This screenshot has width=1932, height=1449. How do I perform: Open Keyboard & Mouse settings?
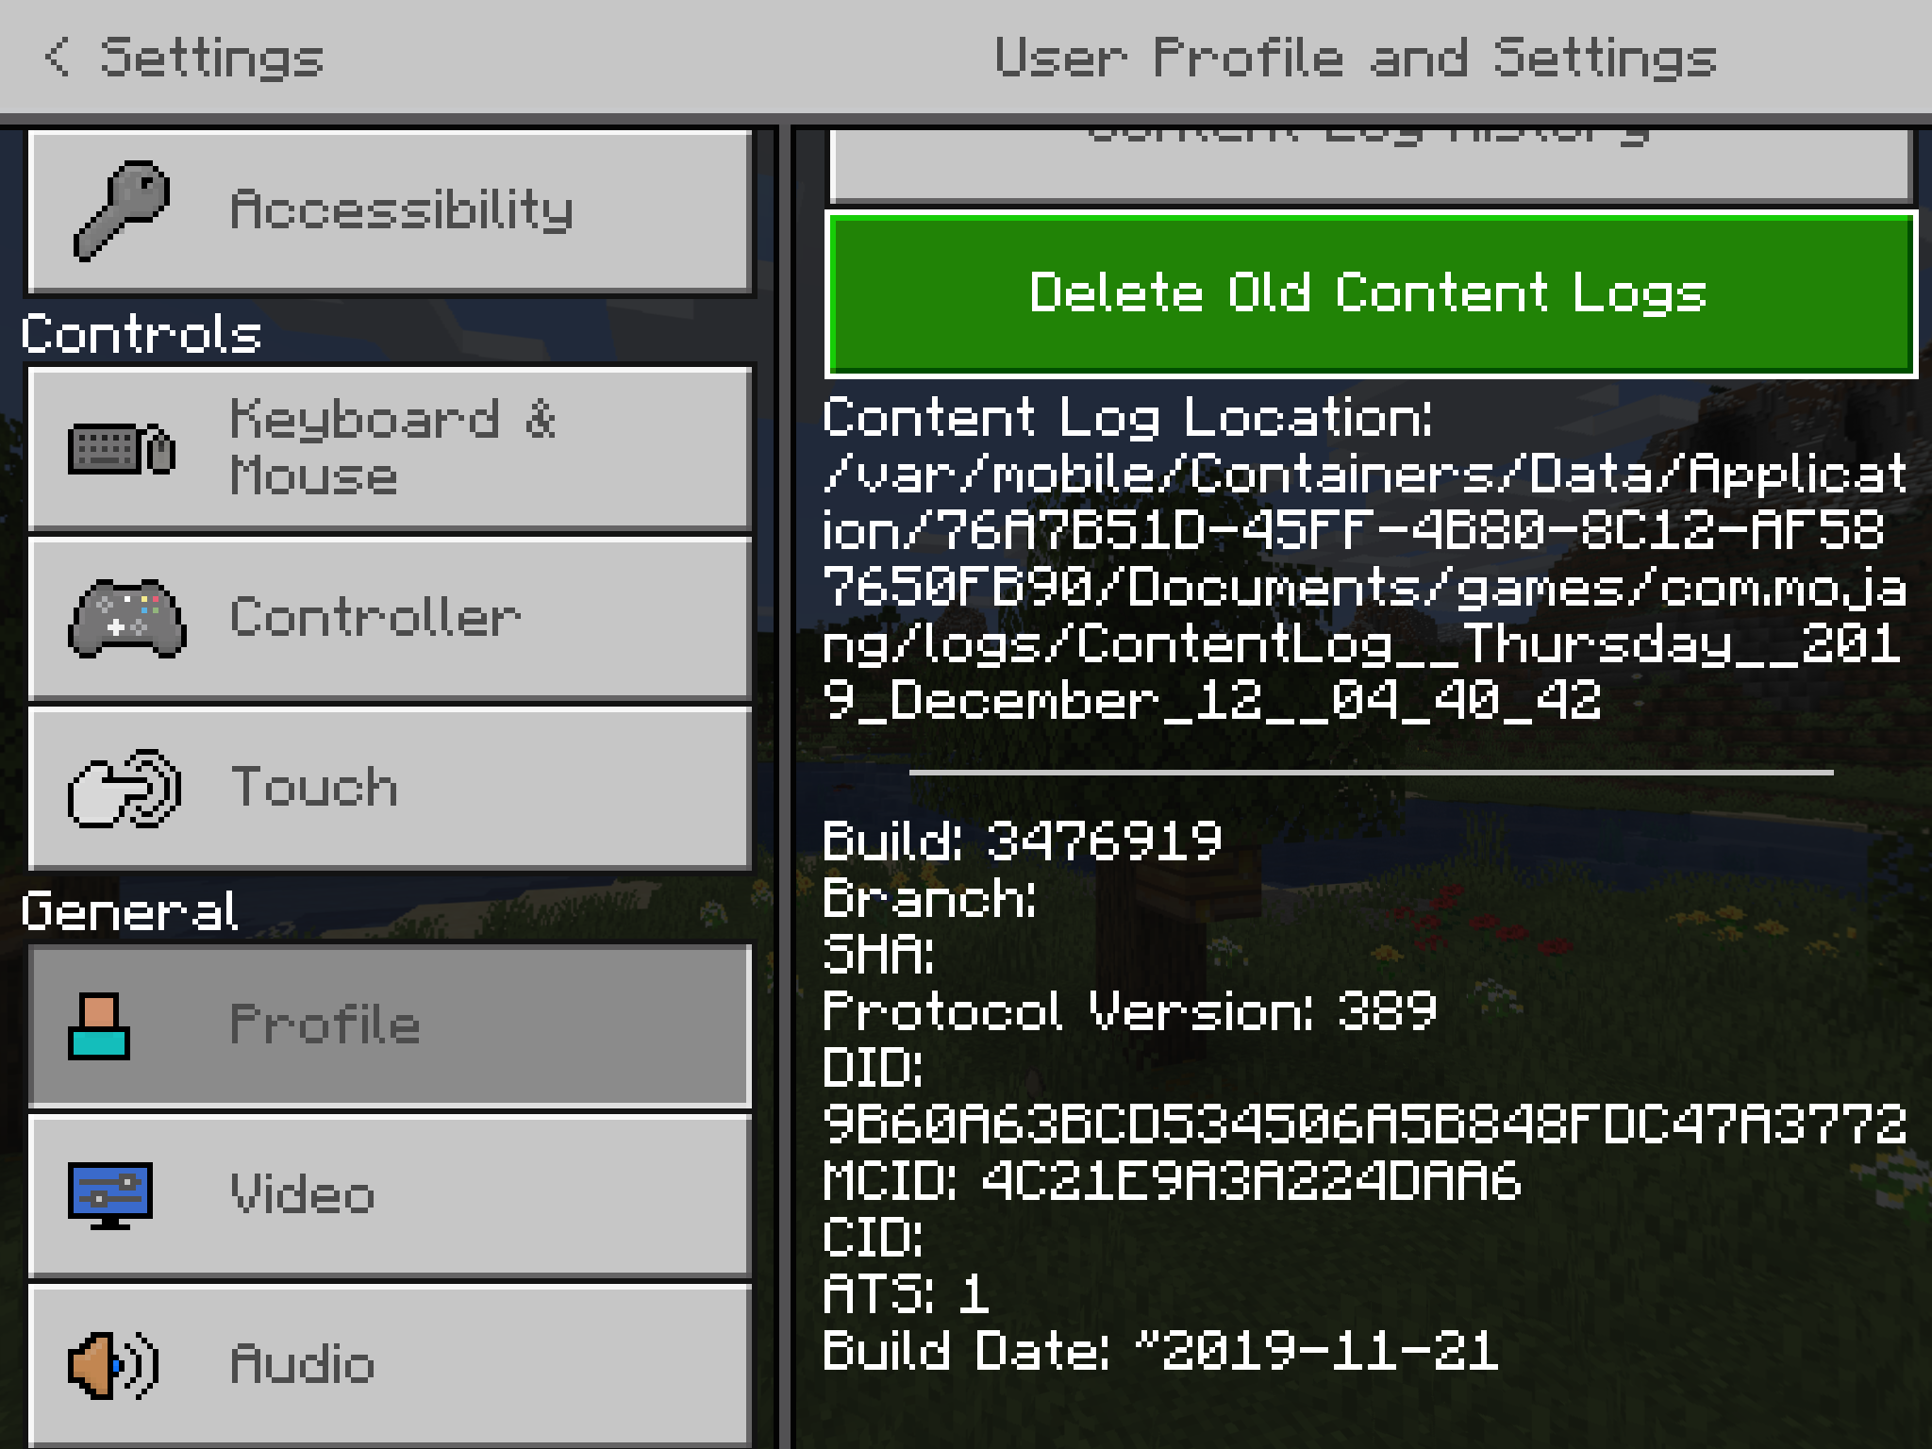pyautogui.click(x=390, y=448)
